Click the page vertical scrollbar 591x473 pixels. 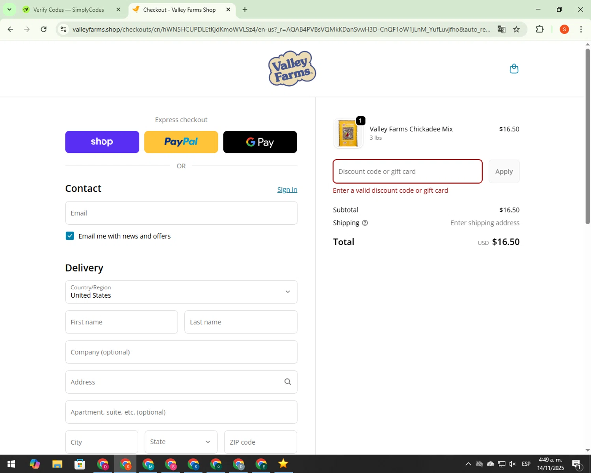587,136
